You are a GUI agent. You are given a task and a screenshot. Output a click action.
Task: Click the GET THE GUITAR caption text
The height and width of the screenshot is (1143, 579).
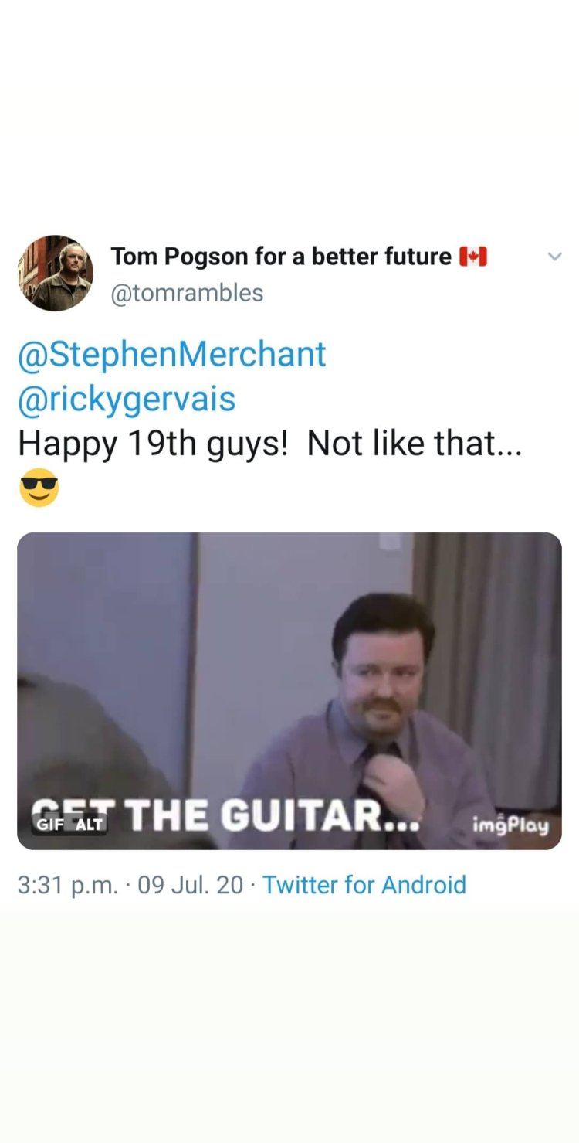tap(270, 815)
